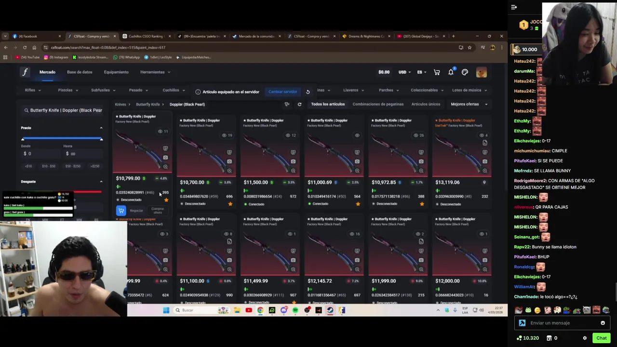Open the user profile avatar
Screen dimensions: 617x347
(481, 72)
